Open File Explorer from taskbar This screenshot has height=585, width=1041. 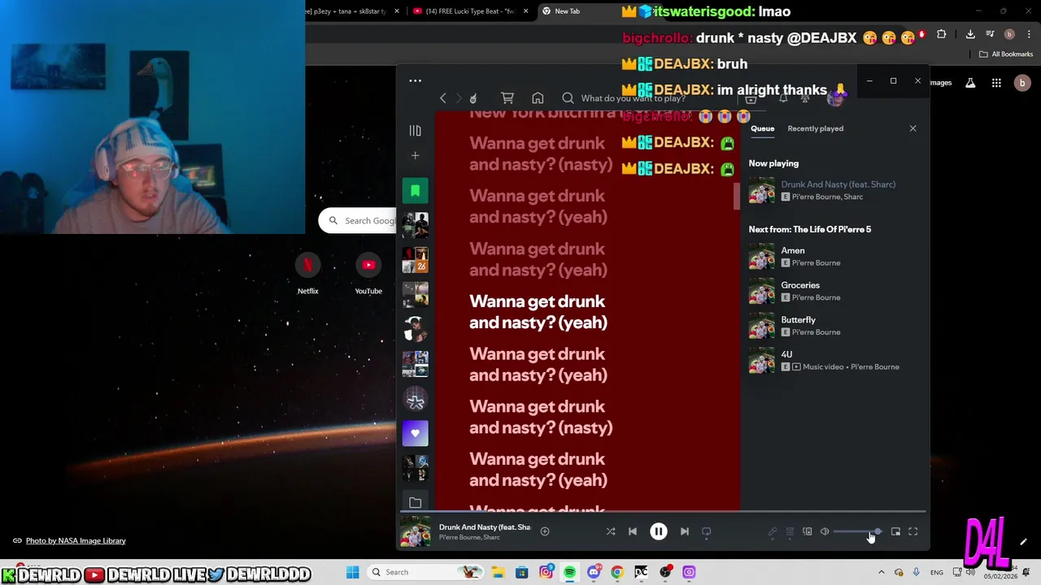pyautogui.click(x=498, y=572)
